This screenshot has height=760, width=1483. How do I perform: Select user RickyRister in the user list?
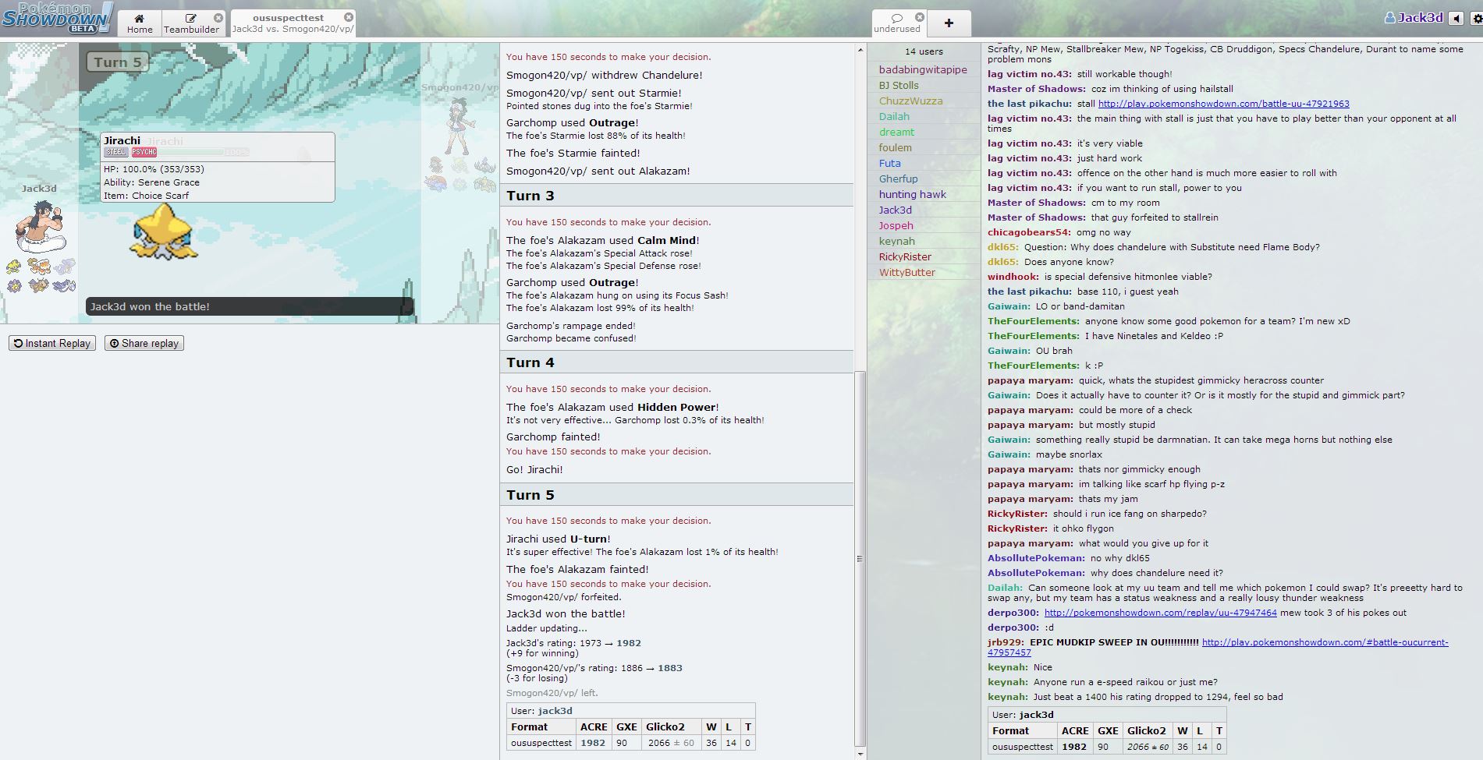coord(905,256)
